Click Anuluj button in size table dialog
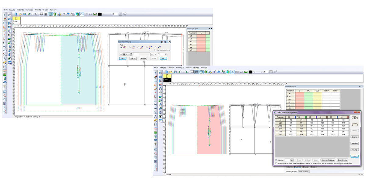Screen dimensions: 366x183 (x=354, y=150)
